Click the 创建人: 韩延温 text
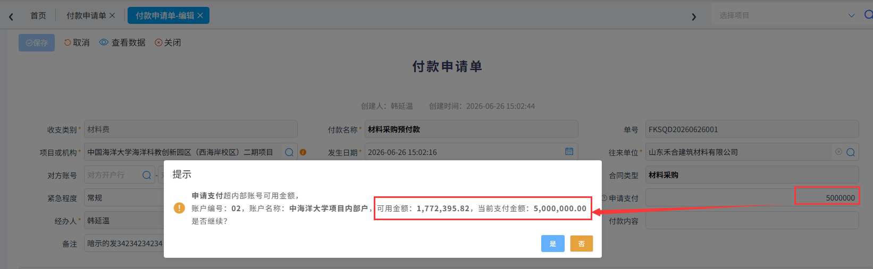This screenshot has width=873, height=269. pyautogui.click(x=387, y=106)
